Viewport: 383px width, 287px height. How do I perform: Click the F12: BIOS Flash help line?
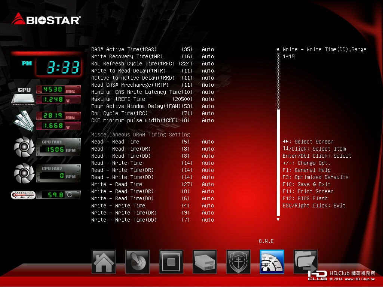pos(305,198)
